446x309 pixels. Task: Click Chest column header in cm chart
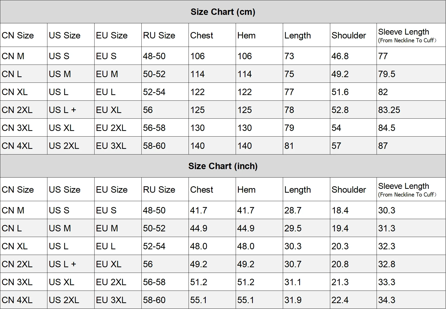point(202,35)
